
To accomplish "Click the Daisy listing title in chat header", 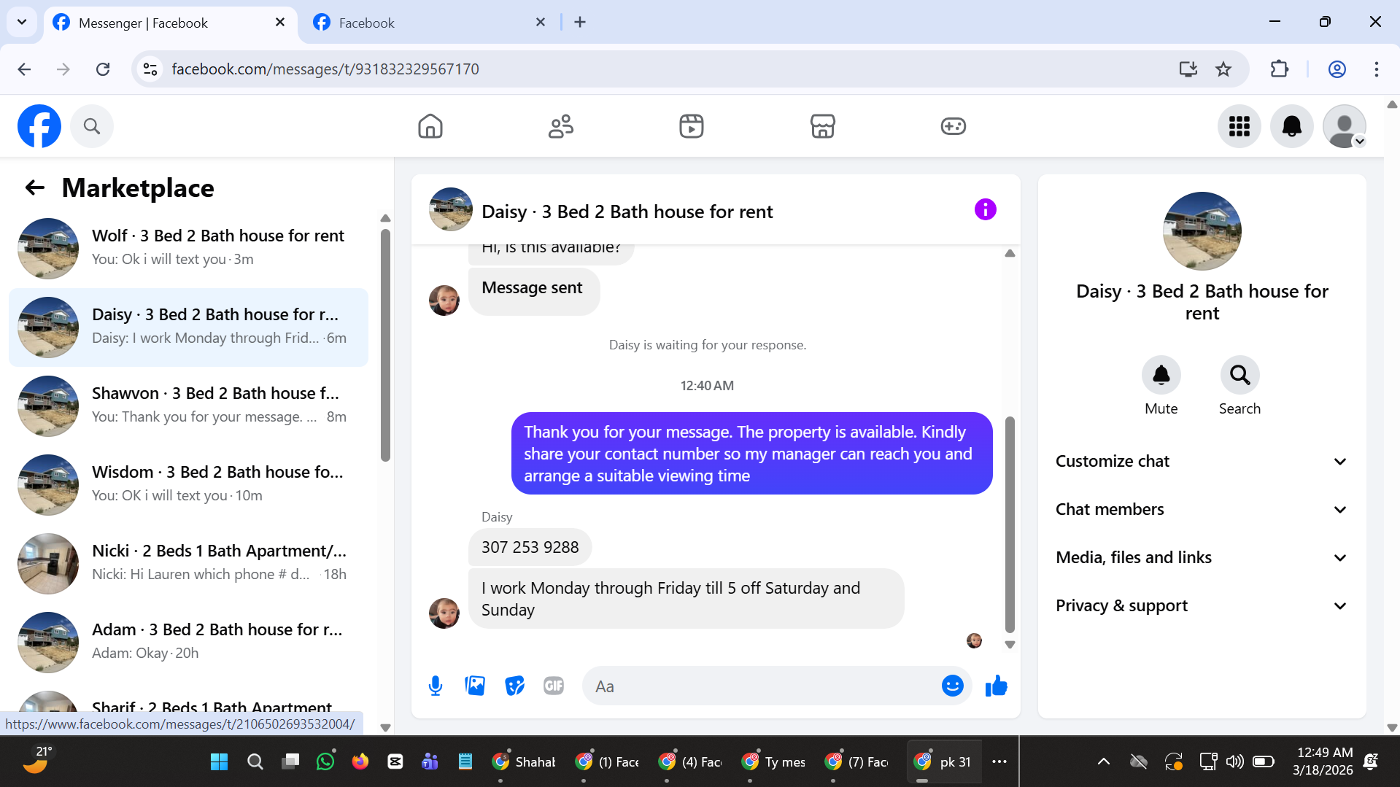I will pos(627,212).
